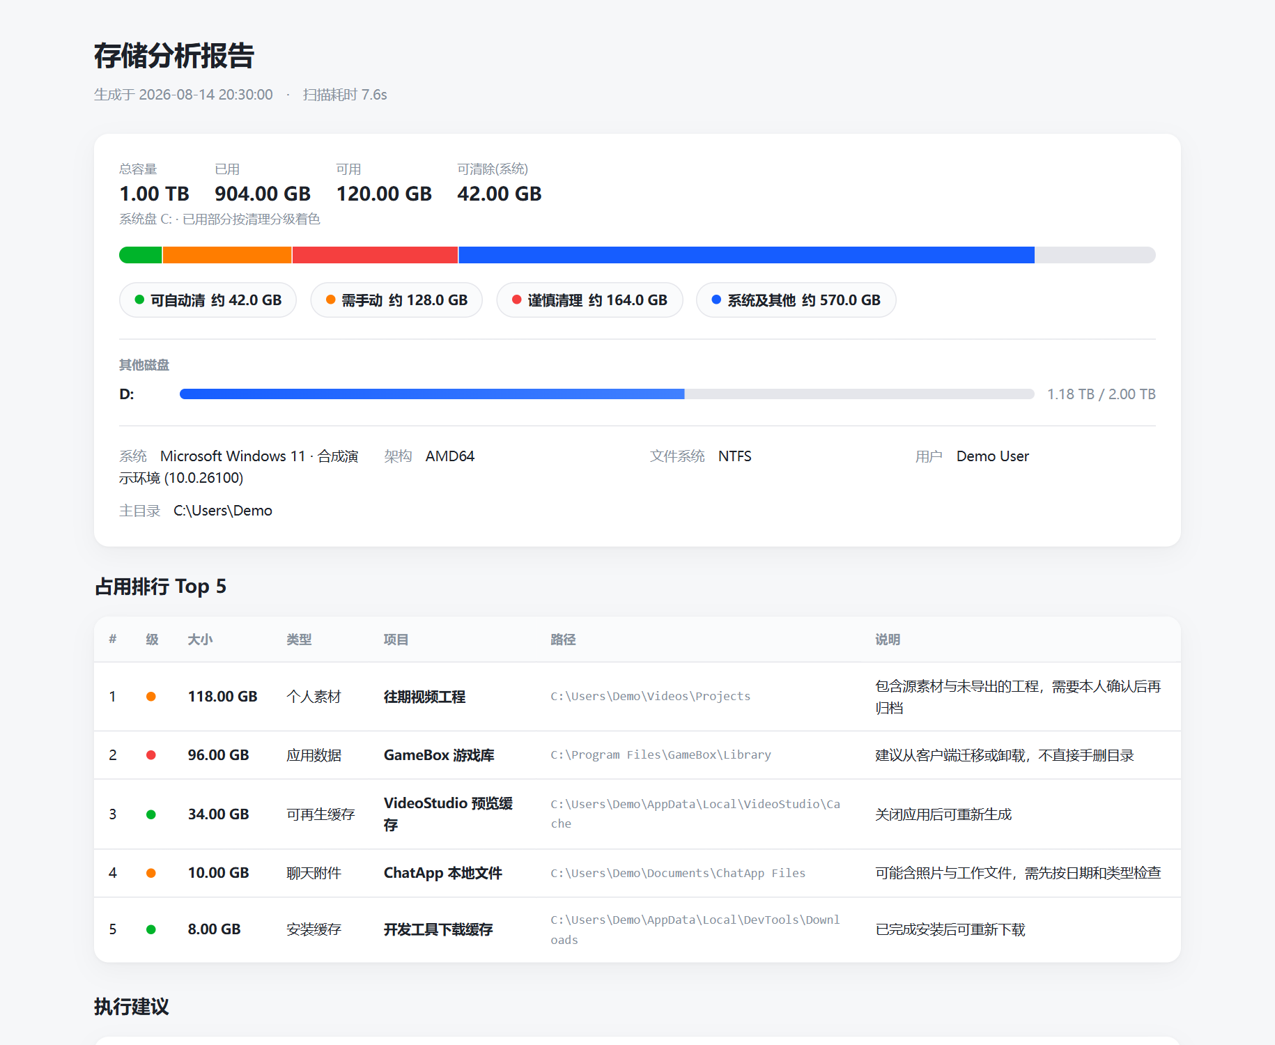Screen dimensions: 1275x1045
Task: Click the path C:\Program Files\GameBox\Library
Action: 660,754
